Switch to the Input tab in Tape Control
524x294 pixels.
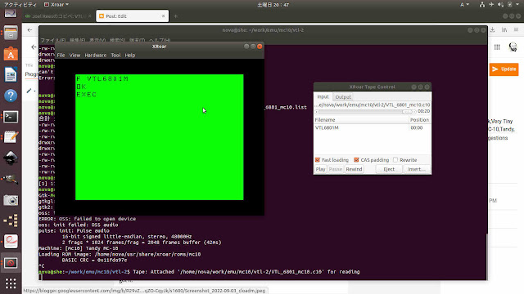click(323, 96)
